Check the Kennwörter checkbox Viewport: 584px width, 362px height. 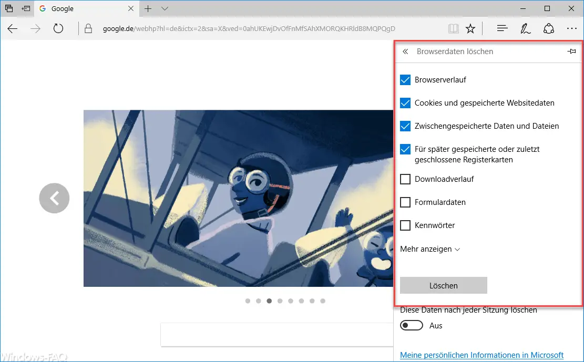[405, 225]
